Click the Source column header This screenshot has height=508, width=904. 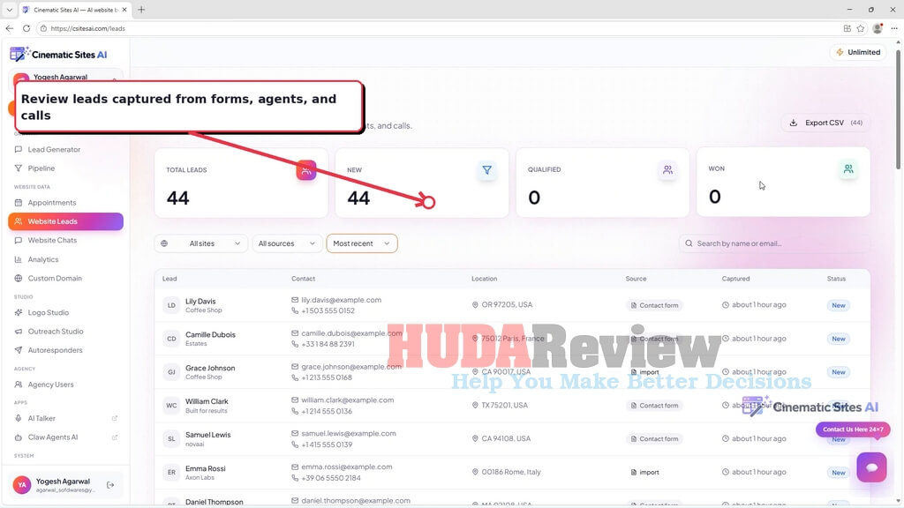(636, 279)
